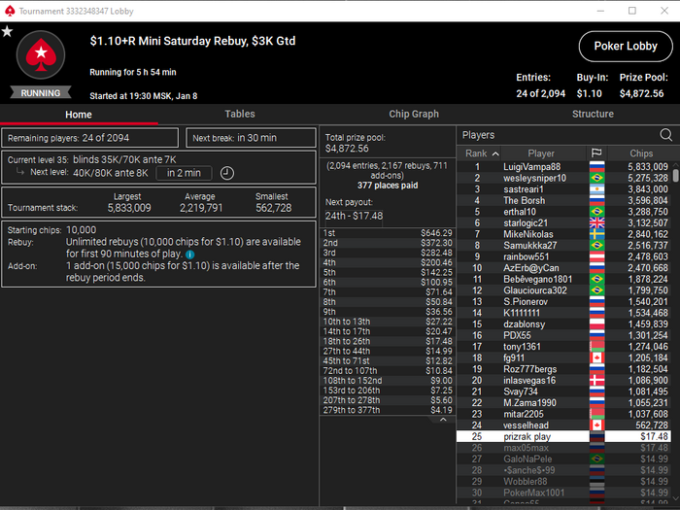The height and width of the screenshot is (510, 680).
Task: Open the Chip Graph tab
Action: click(x=414, y=114)
